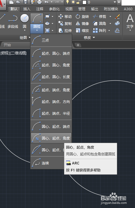Open the layer dropdown list arrow
Screen dimensions: 135x208
(115, 2)
